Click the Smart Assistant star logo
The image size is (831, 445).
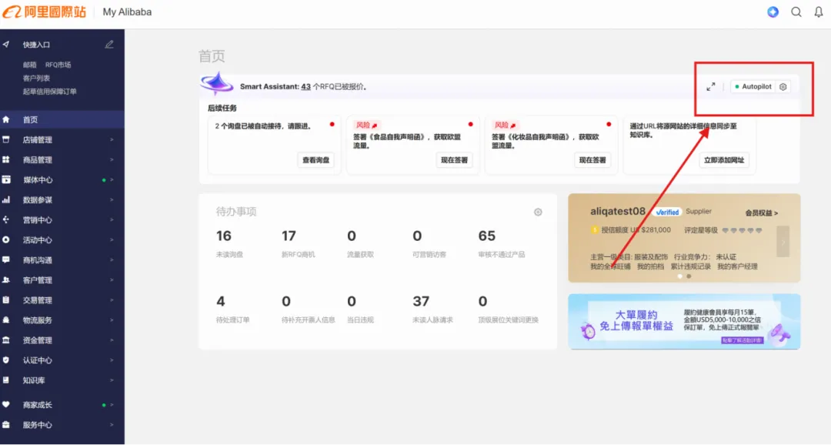[x=217, y=85]
